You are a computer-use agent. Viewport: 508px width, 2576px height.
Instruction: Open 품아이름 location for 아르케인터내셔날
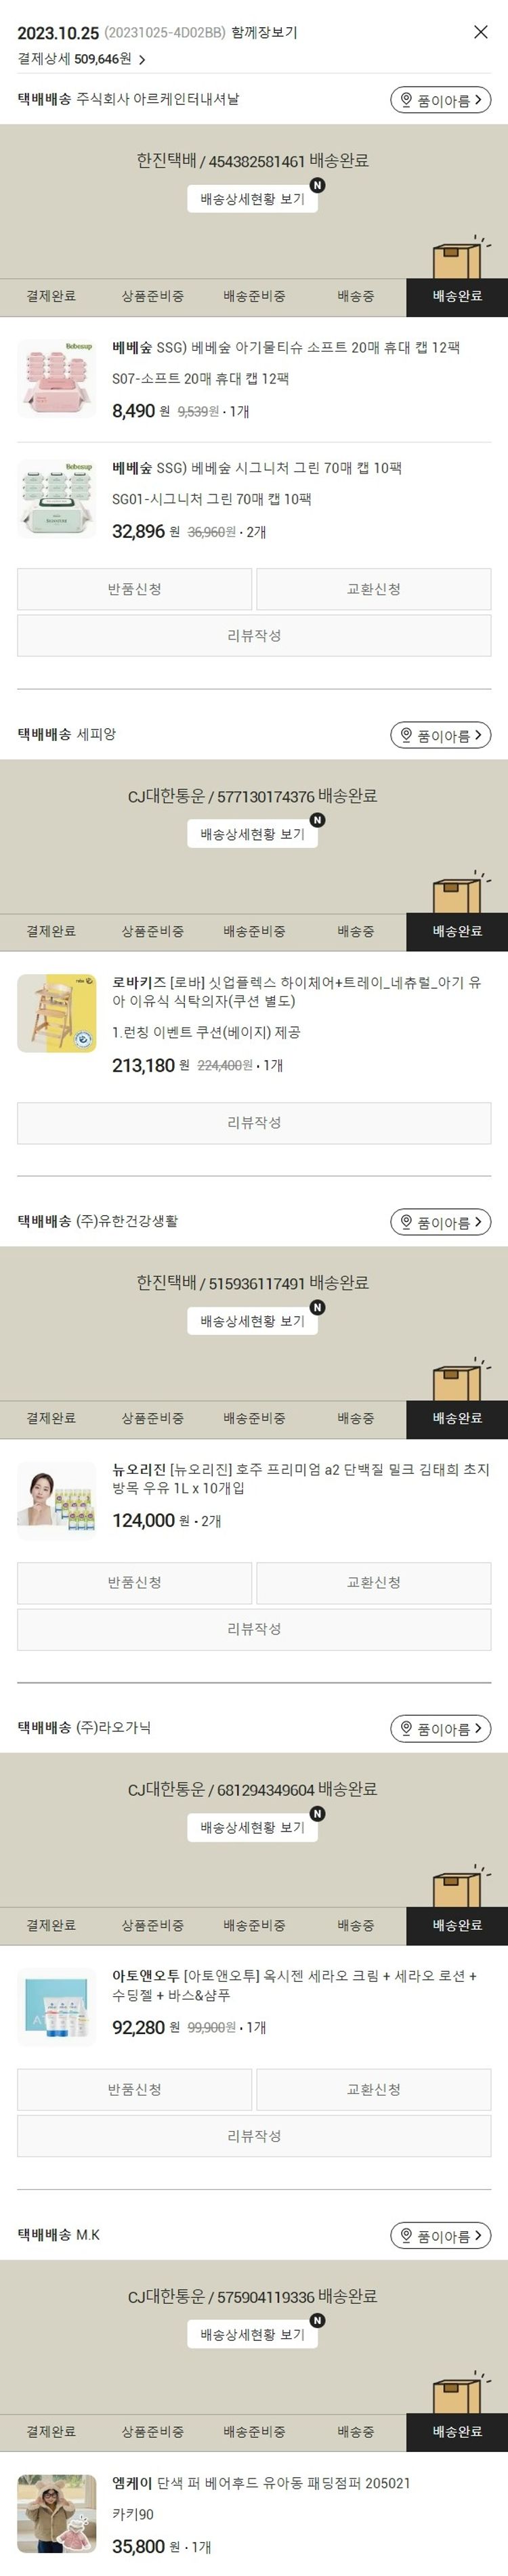click(440, 100)
